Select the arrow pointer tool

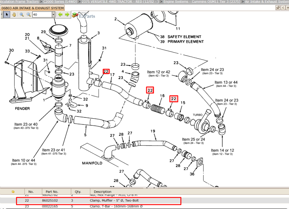7,14
